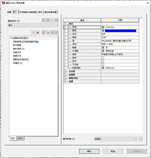Switch to the 显示 tab
Image resolution: width=151 pixels, height=158 pixels.
(x=15, y=12)
